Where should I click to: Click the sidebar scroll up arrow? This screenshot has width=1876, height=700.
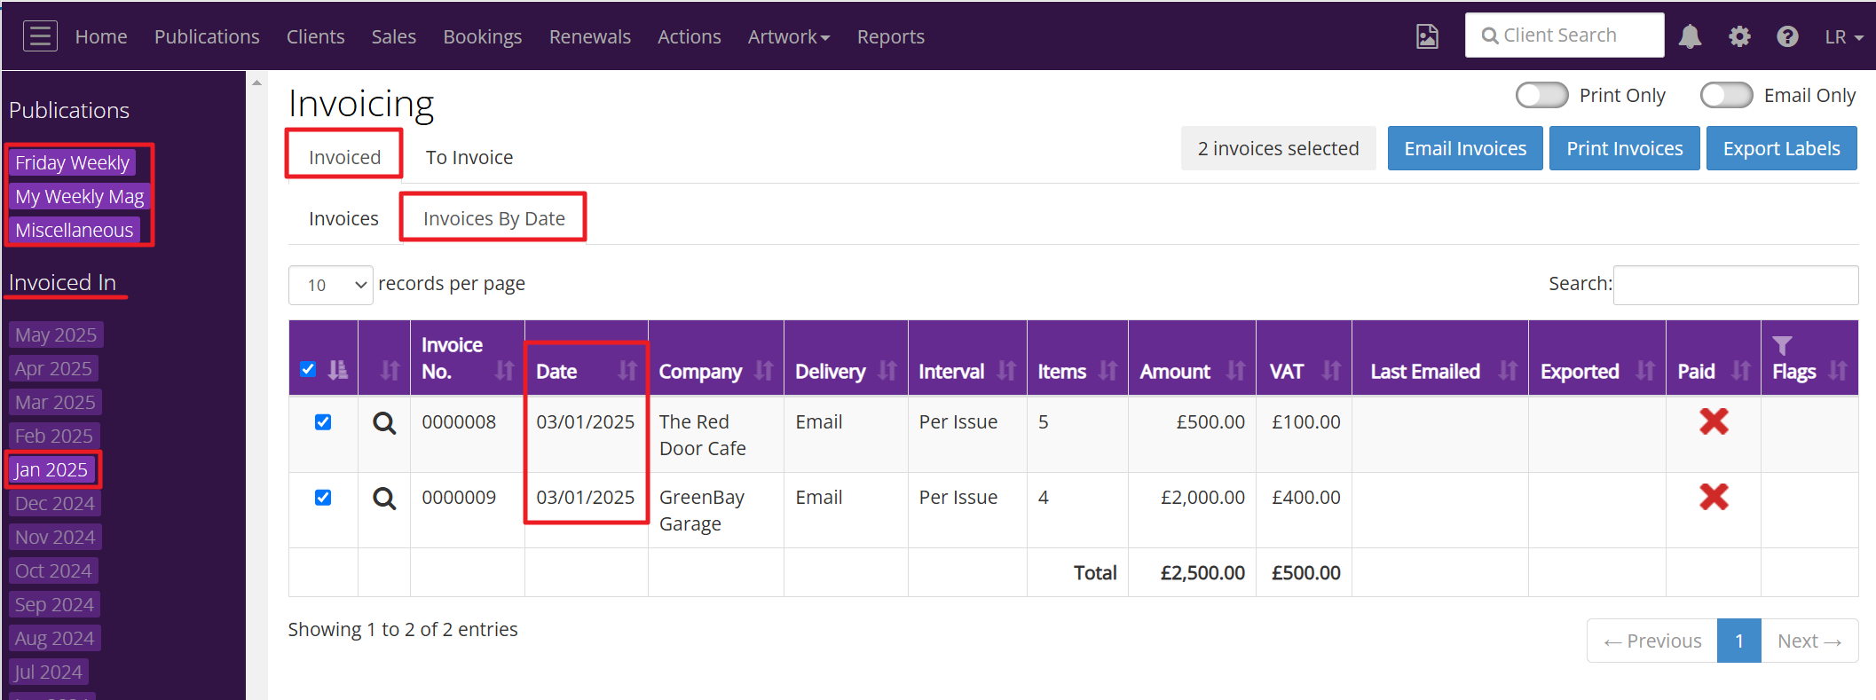pos(256,83)
